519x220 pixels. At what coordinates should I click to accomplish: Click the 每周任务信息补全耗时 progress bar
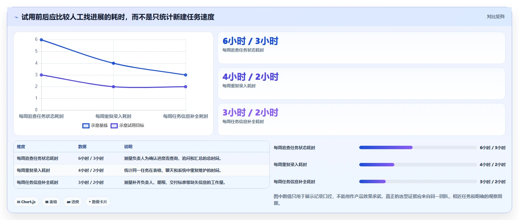(x=418, y=181)
